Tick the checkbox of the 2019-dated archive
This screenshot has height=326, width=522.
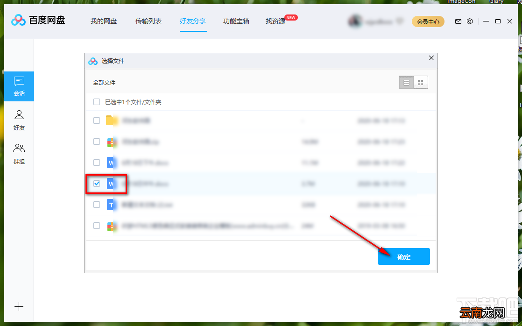[x=97, y=226]
